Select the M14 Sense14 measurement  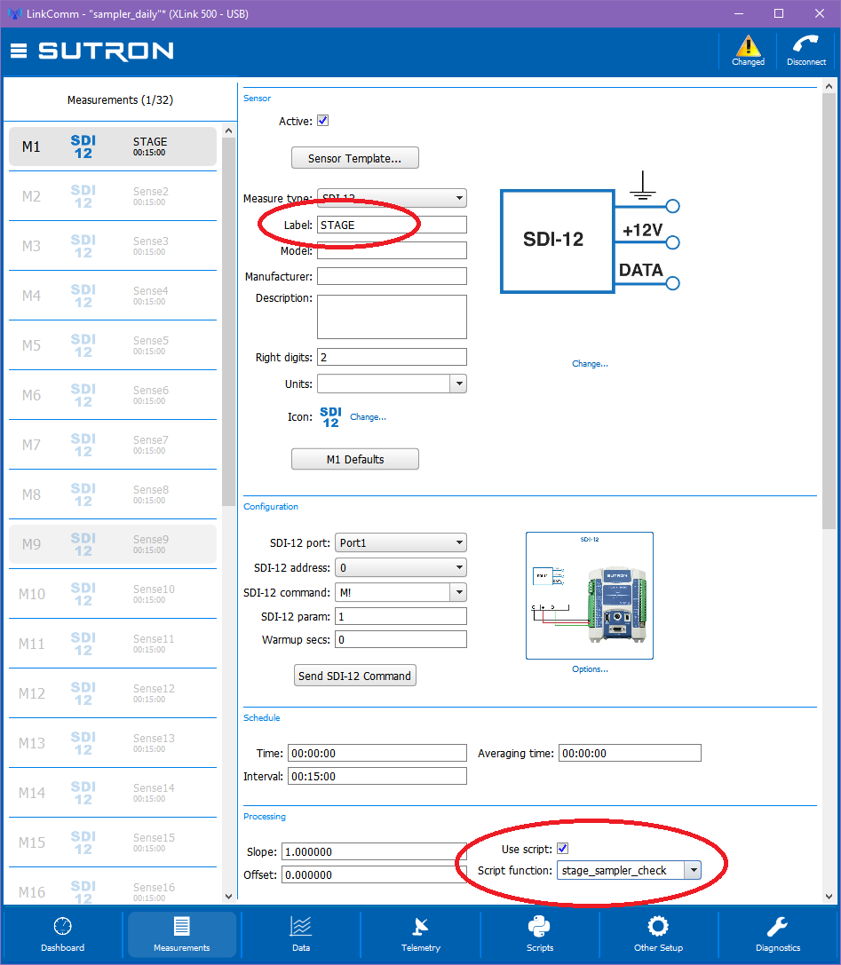click(x=113, y=794)
